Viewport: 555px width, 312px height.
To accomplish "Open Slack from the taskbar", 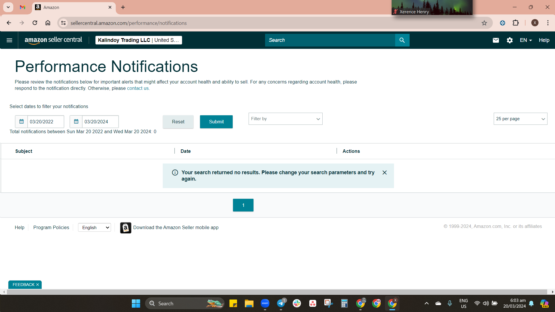I will point(297,303).
